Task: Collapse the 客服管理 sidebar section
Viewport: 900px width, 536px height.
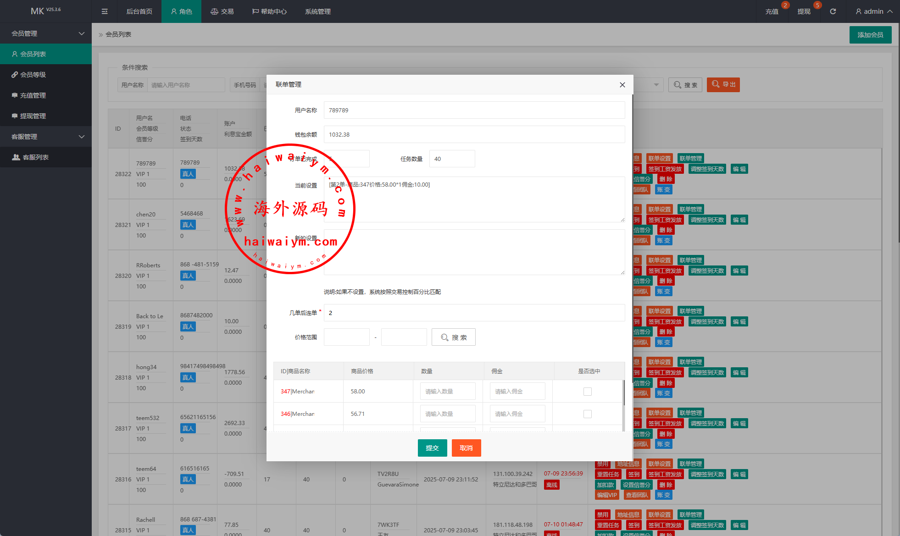Action: coord(46,137)
